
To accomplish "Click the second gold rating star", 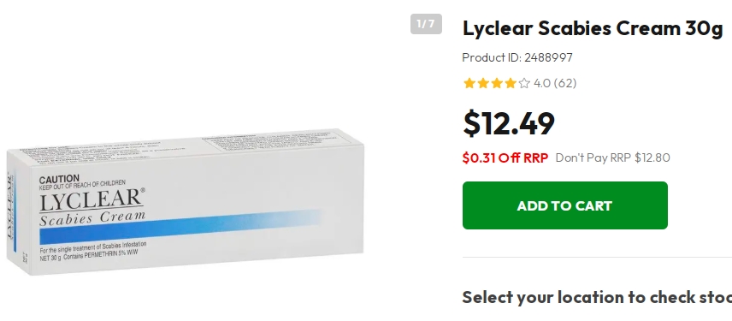I will [482, 83].
